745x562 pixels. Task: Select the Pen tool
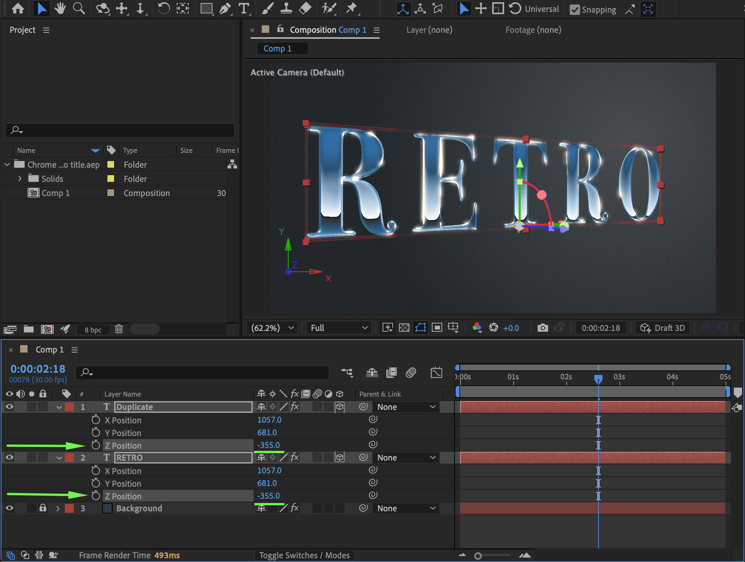pyautogui.click(x=225, y=8)
